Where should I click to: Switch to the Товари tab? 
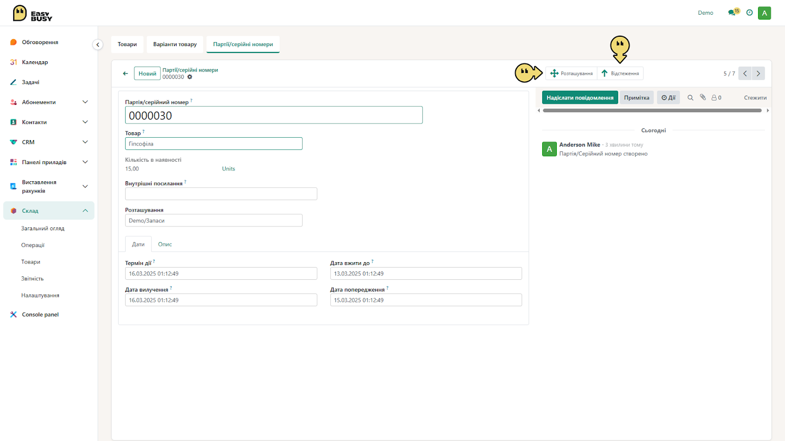coord(127,44)
